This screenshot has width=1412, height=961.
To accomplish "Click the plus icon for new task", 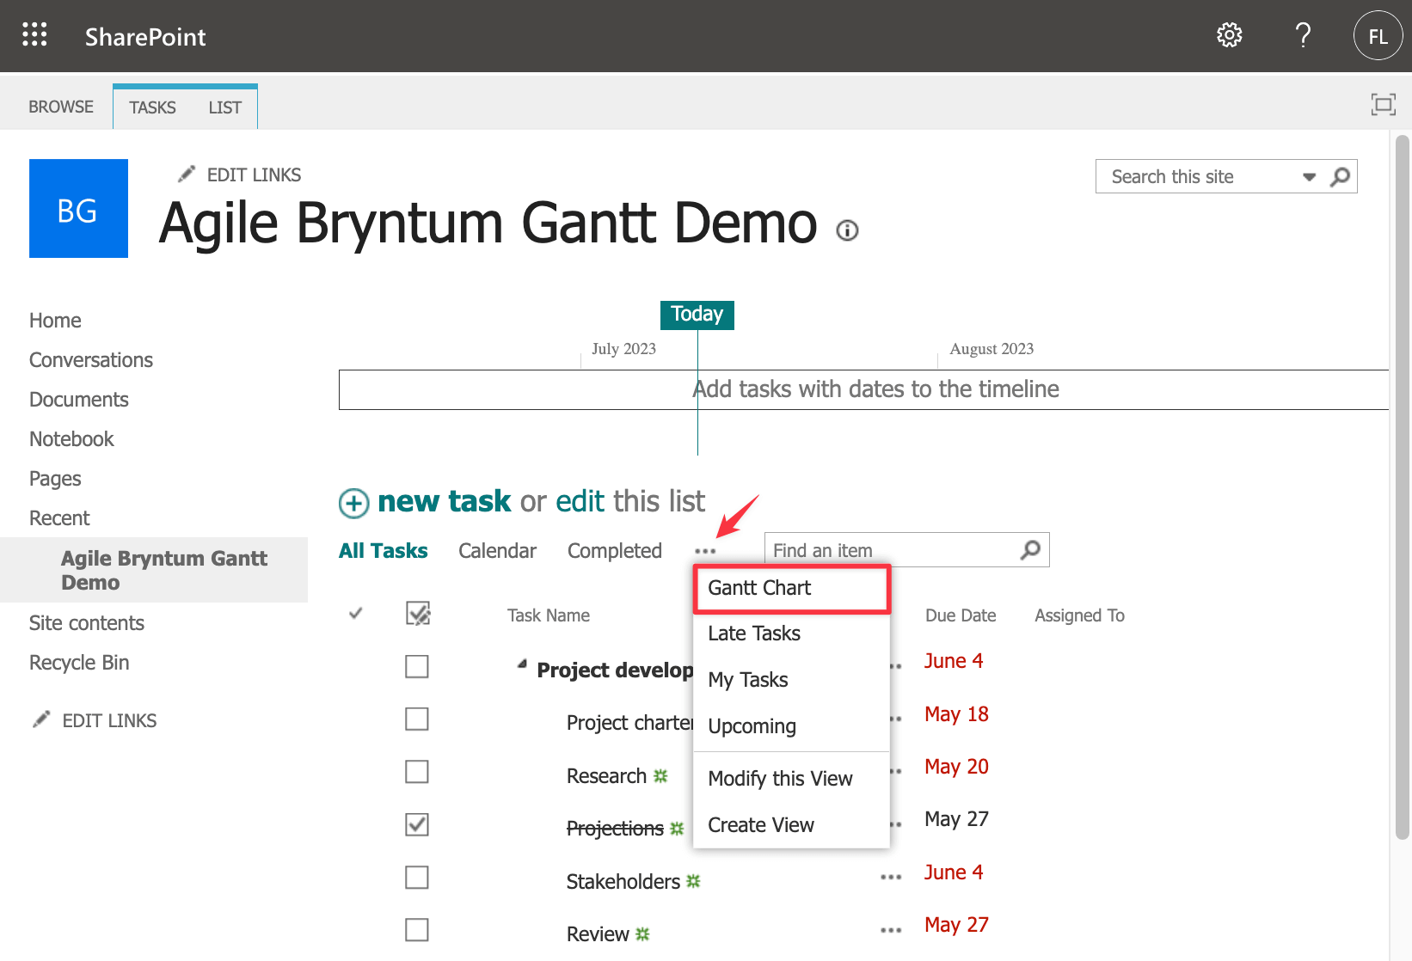I will 353,503.
